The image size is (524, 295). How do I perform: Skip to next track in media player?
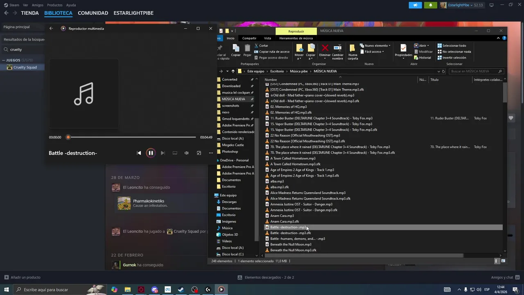tap(163, 153)
